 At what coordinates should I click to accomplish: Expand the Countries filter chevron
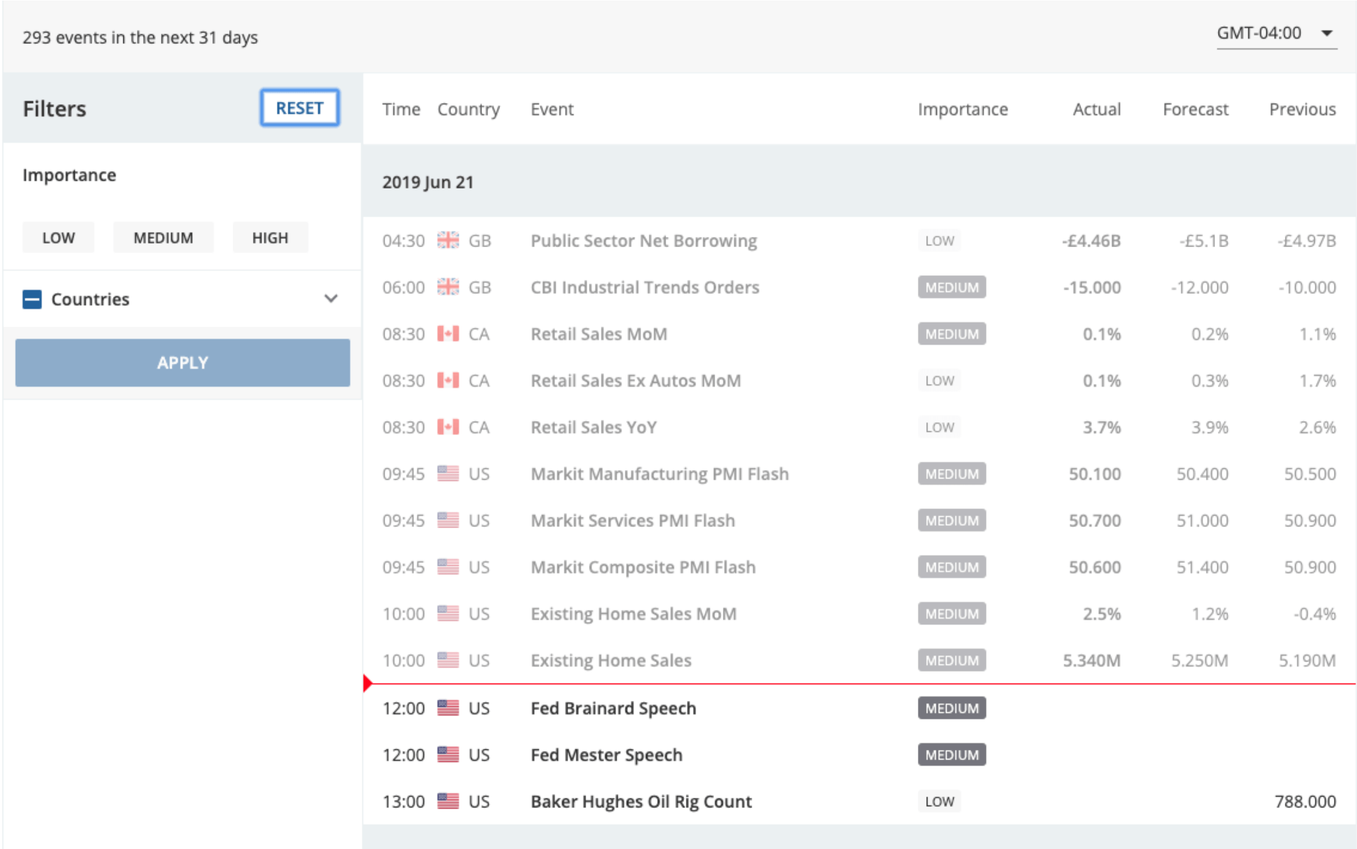331,298
